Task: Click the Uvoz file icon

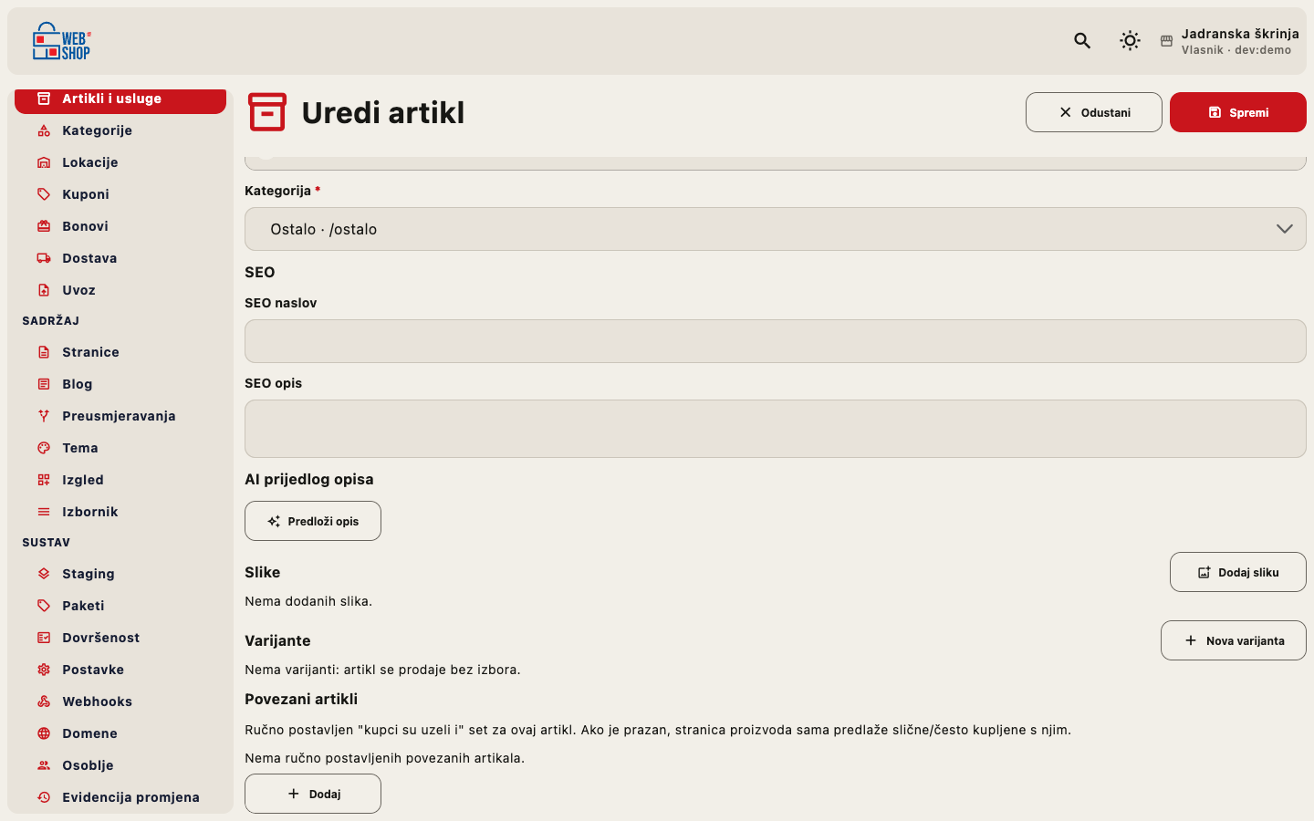Action: click(44, 290)
